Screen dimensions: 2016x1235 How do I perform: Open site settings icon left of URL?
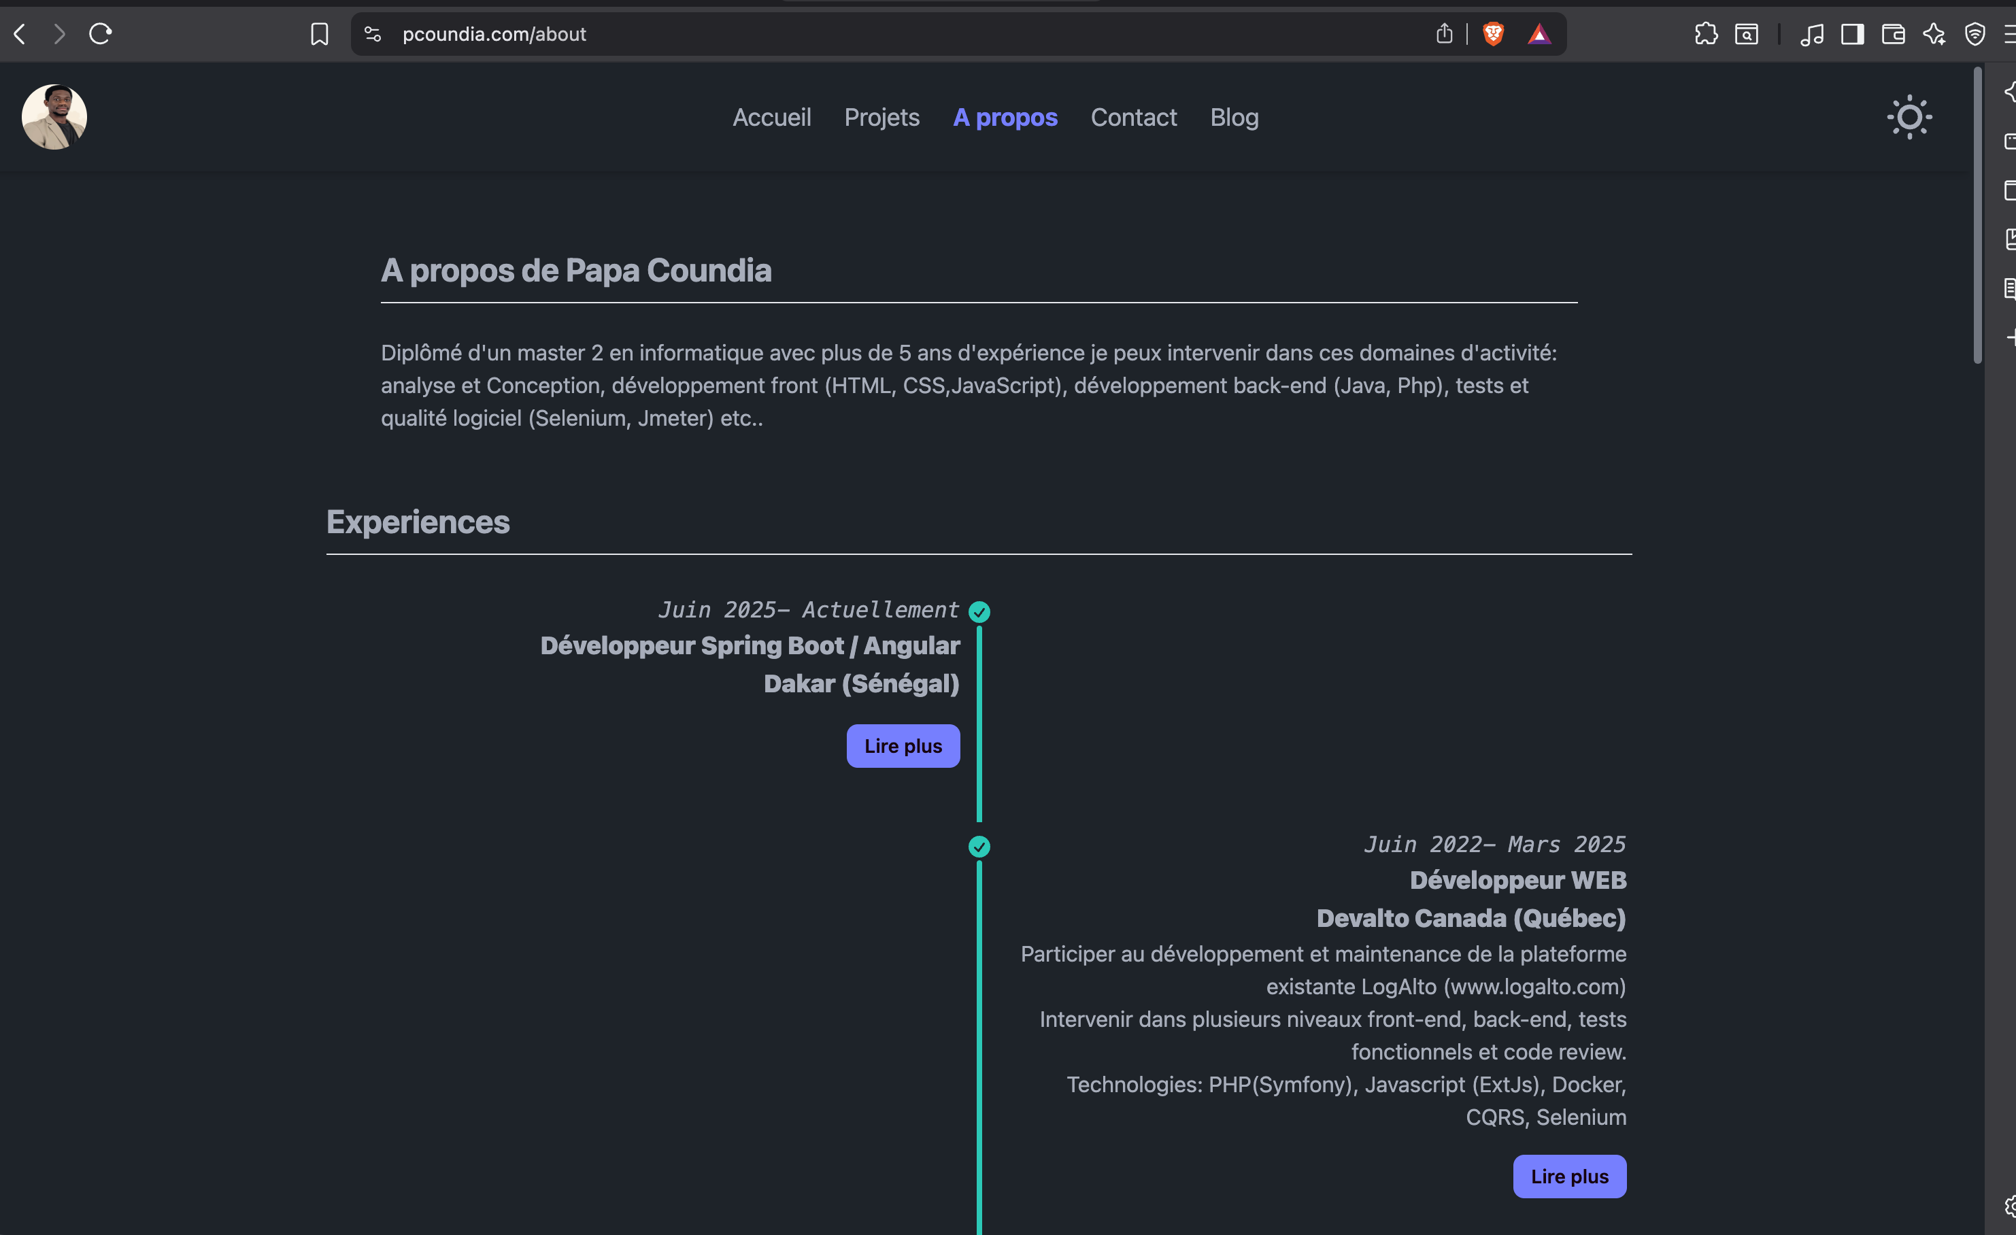pos(373,33)
